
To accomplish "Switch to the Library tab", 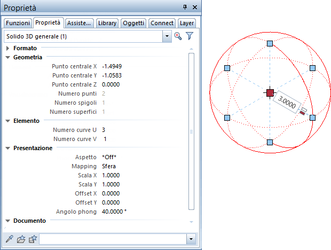I will click(x=107, y=23).
